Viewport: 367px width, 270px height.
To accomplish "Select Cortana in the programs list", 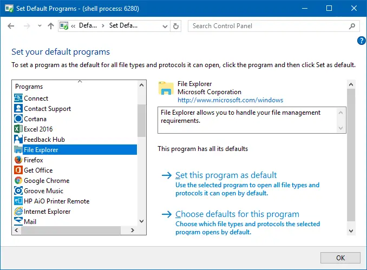I will (35, 119).
